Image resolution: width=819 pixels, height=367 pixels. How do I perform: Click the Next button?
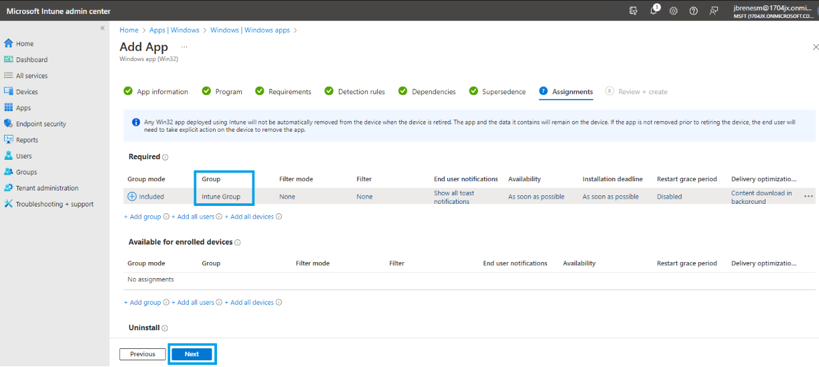[192, 354]
